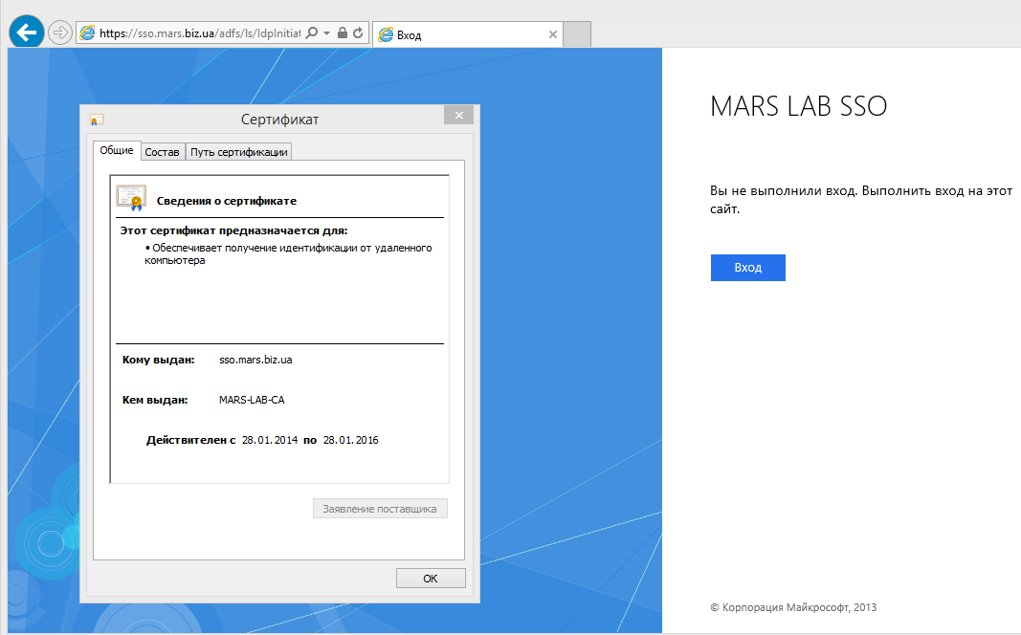This screenshot has height=635, width=1021.
Task: Click the certificate ribbon image beside Сведения
Action: pyautogui.click(x=131, y=197)
